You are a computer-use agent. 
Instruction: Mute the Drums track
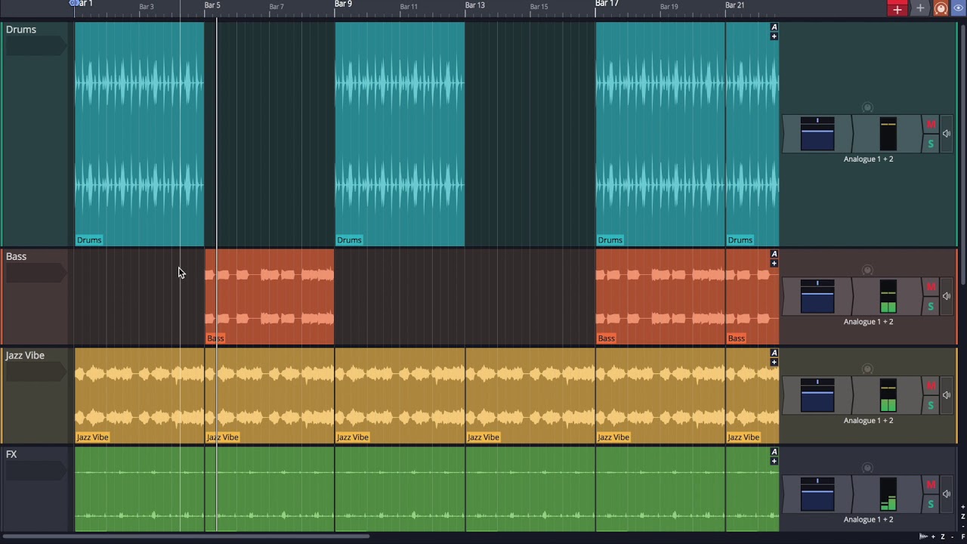[x=931, y=125]
